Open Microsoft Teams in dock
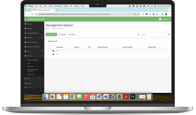196x115 pixels. click(x=106, y=97)
